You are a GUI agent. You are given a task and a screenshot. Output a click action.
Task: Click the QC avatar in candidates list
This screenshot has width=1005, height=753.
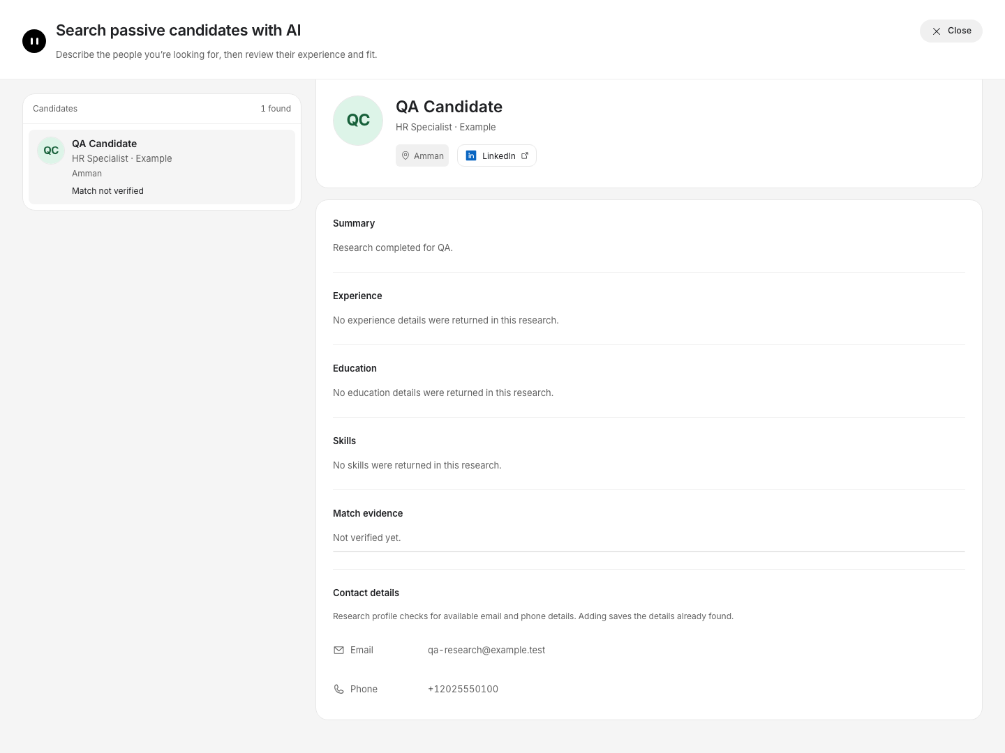(51, 151)
